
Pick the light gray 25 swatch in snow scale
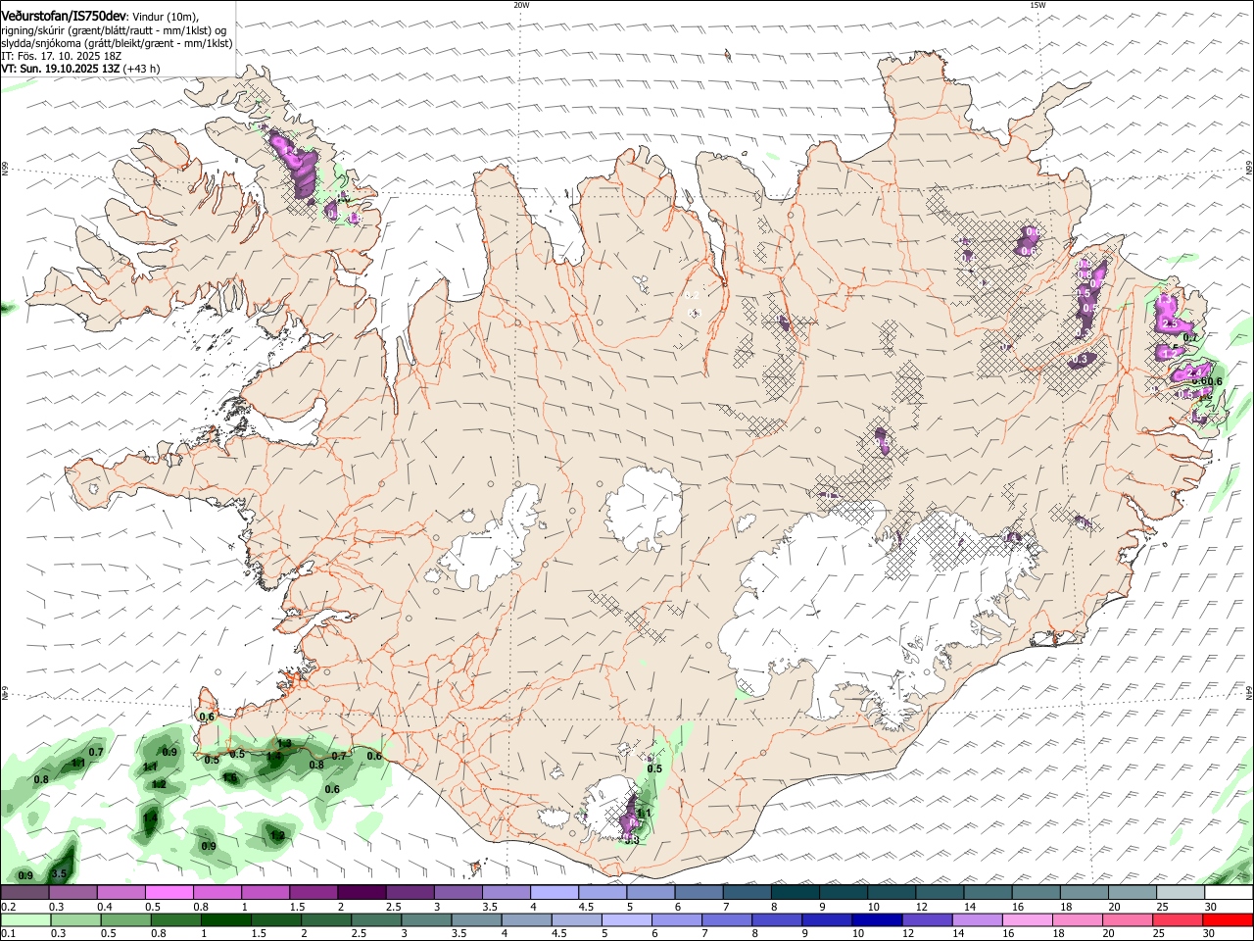(x=1179, y=893)
